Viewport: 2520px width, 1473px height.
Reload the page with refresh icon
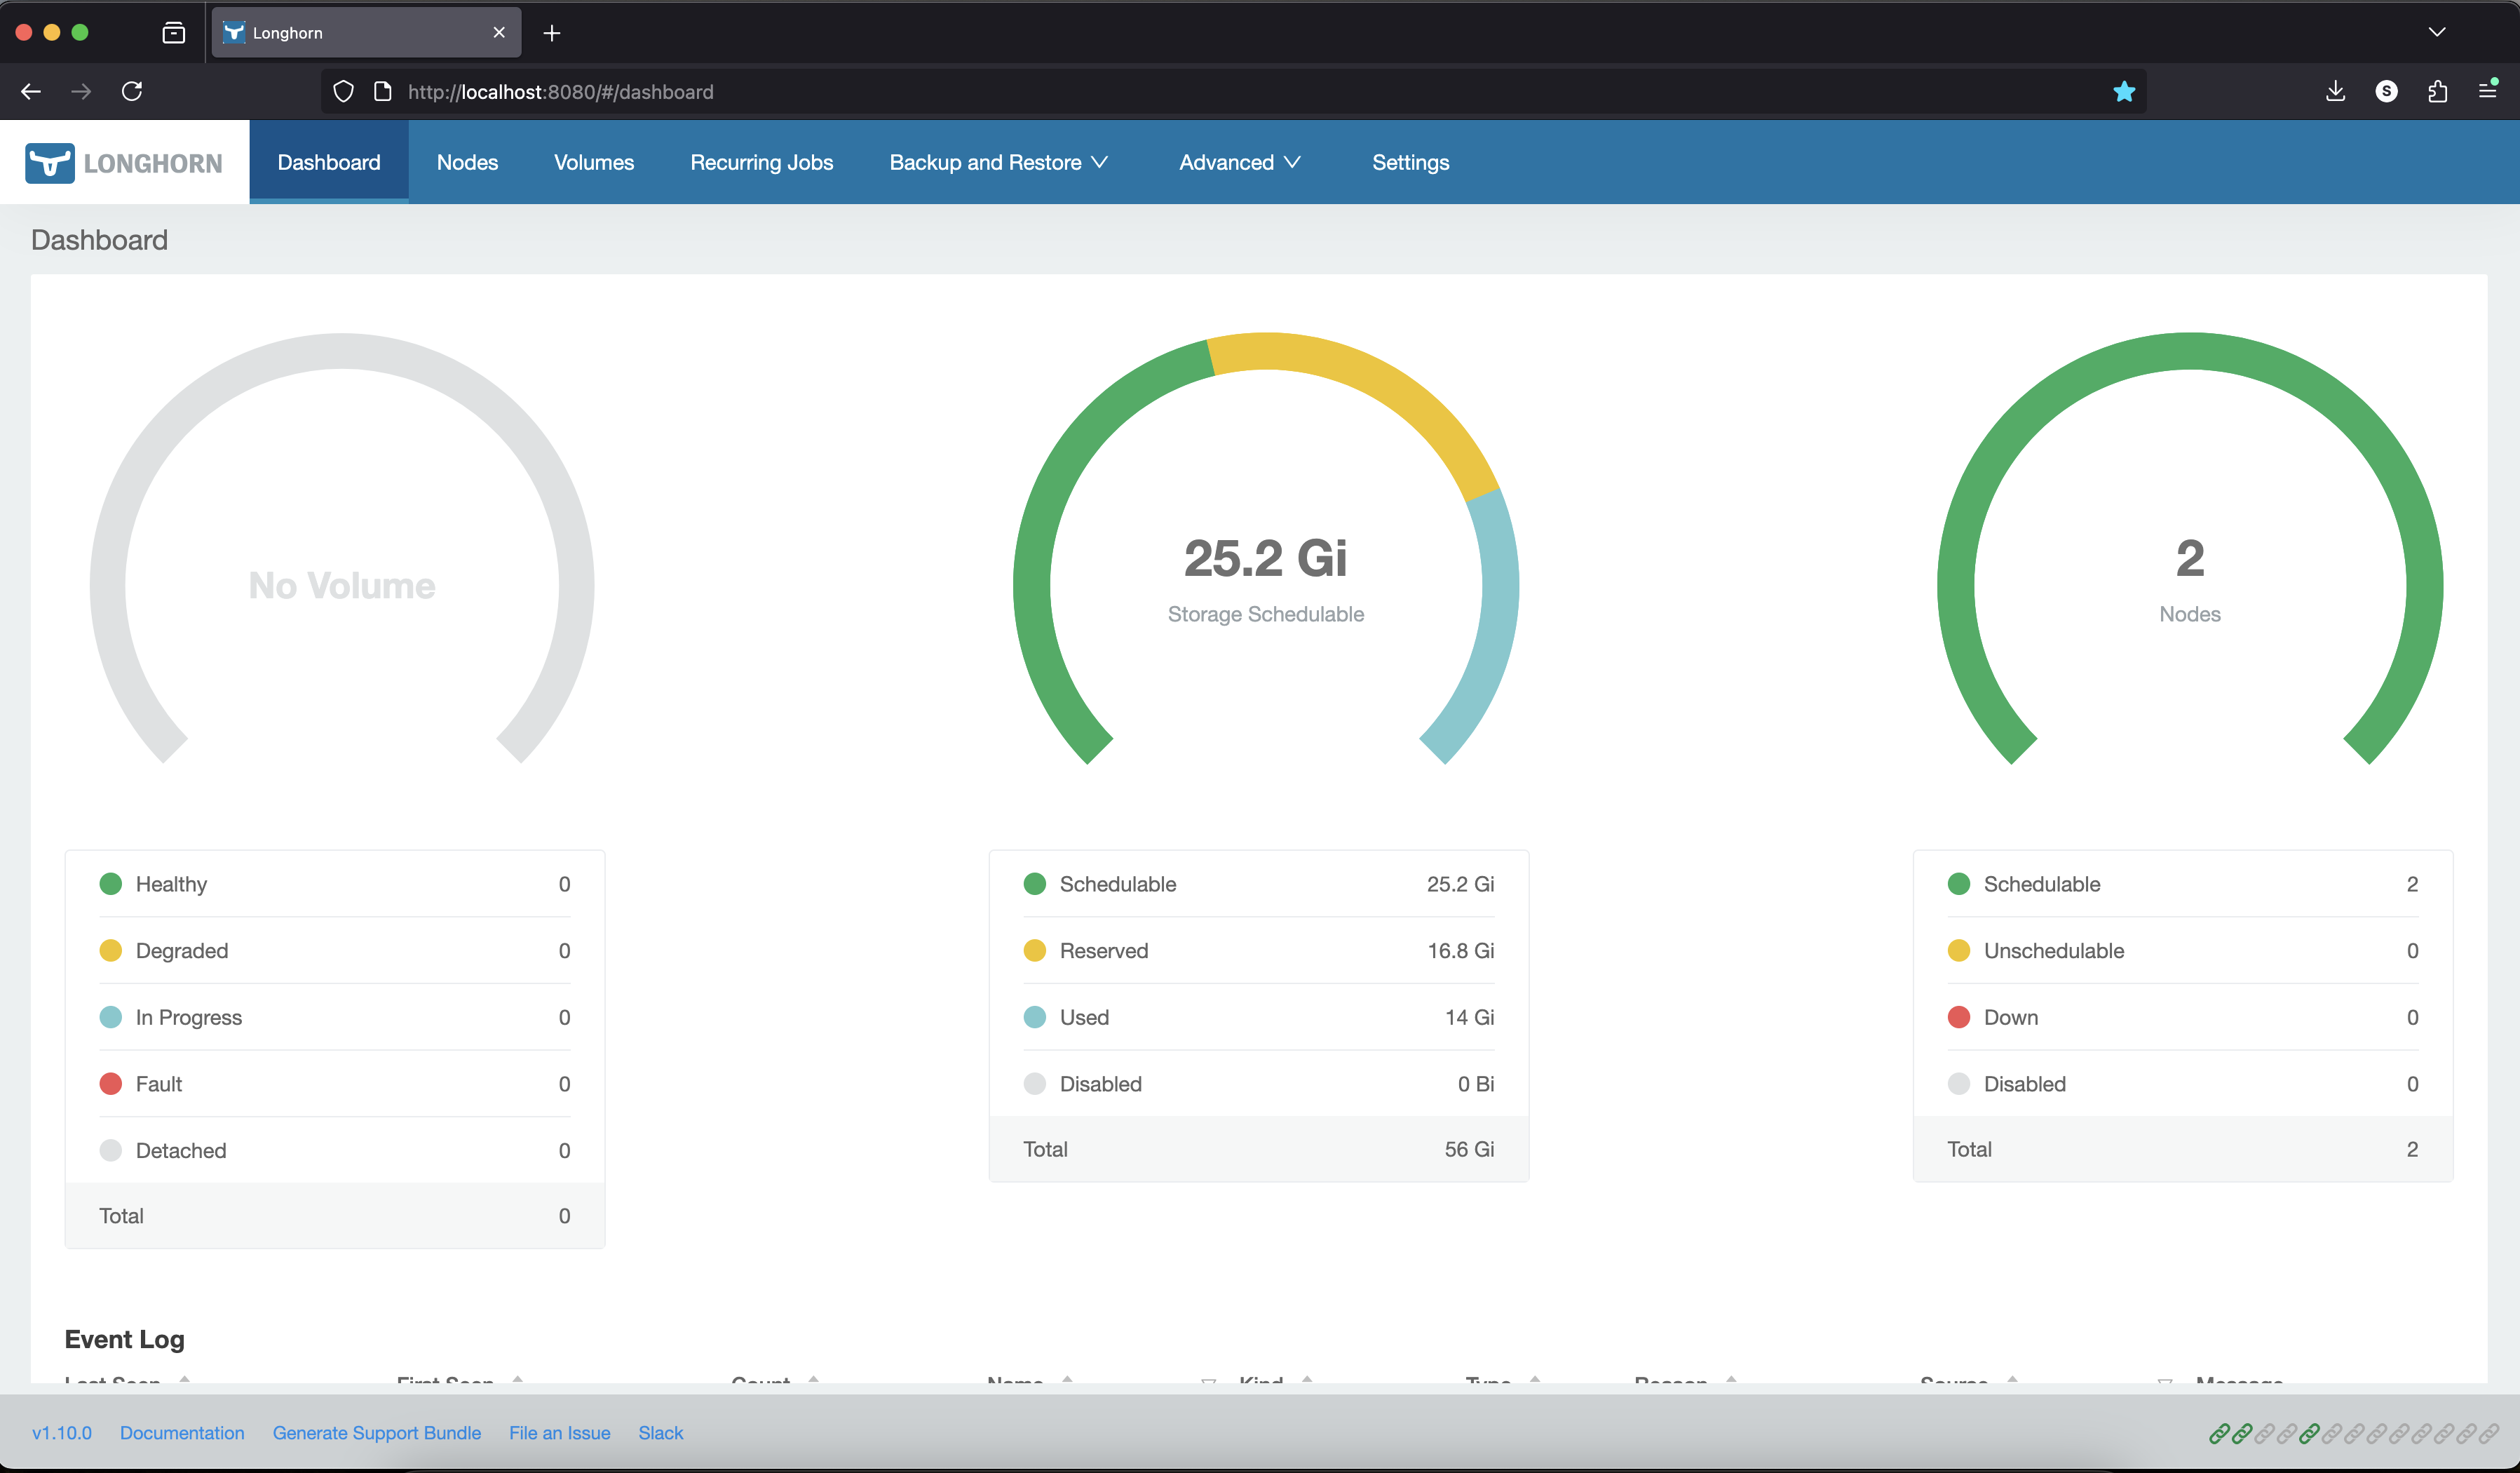coord(132,91)
